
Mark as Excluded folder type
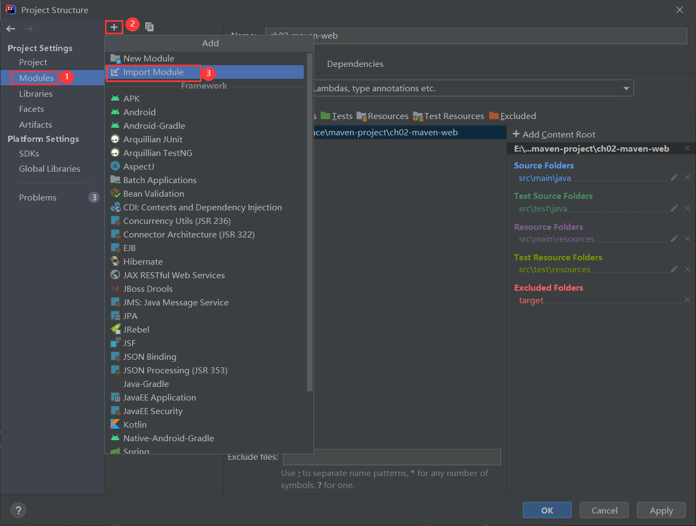(x=512, y=116)
